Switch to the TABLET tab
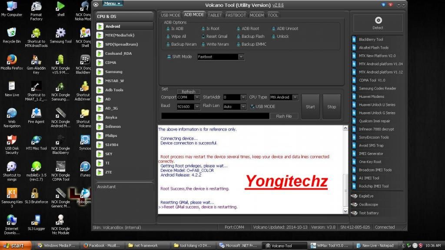The image size is (445, 250). (215, 15)
